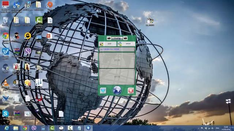Screen dimensions: 234x131
Task: Click the '????' button with the globe smiley
Action: tap(126, 44)
